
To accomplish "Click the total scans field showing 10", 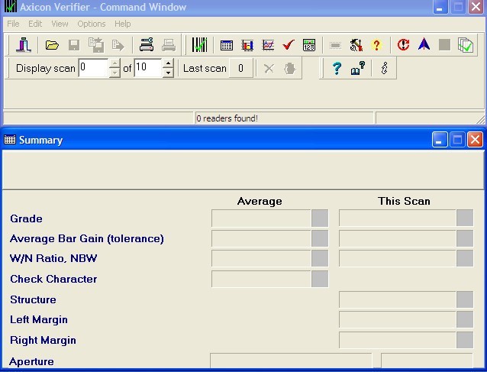I will click(x=148, y=68).
